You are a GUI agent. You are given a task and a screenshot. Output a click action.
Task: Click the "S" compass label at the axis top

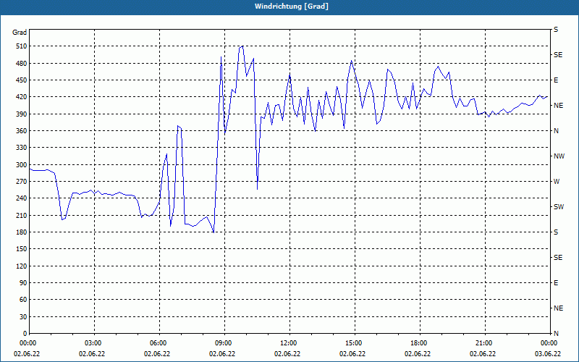(556, 30)
